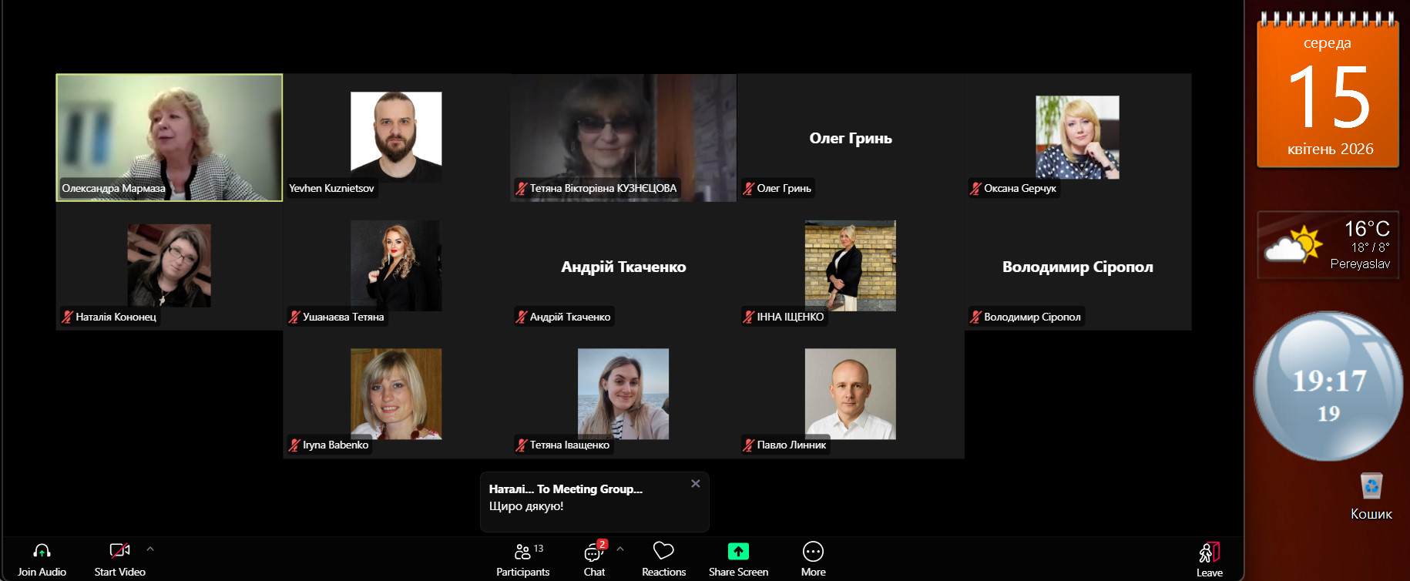This screenshot has width=1410, height=581.
Task: Click the muted mic icon for Олег Гринь
Action: pyautogui.click(x=748, y=189)
